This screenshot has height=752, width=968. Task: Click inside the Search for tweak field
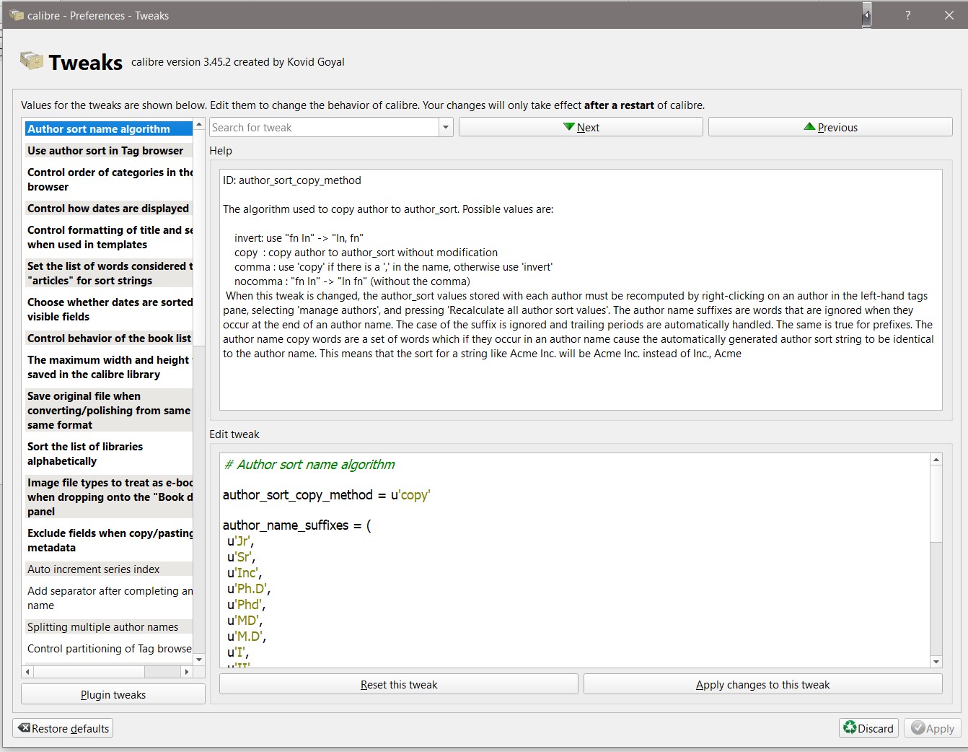325,127
